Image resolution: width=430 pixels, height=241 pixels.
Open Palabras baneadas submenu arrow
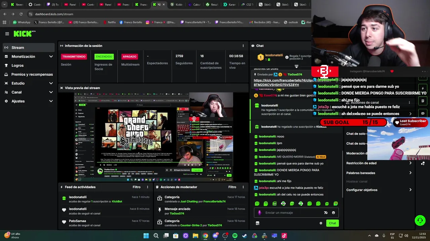pos(410,173)
